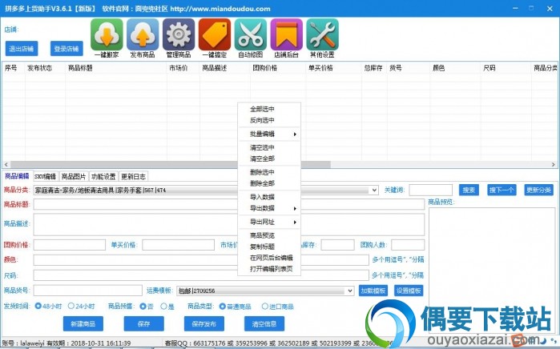Click the 团购人数 input field
This screenshot has height=349, width=560.
408,245
